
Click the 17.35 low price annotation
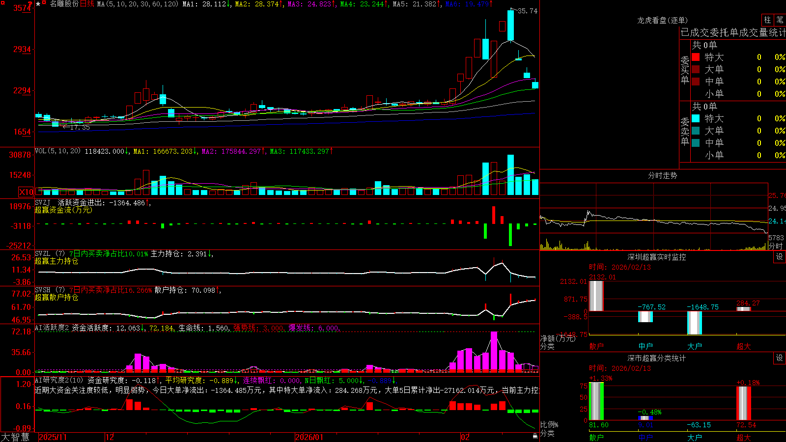point(80,127)
